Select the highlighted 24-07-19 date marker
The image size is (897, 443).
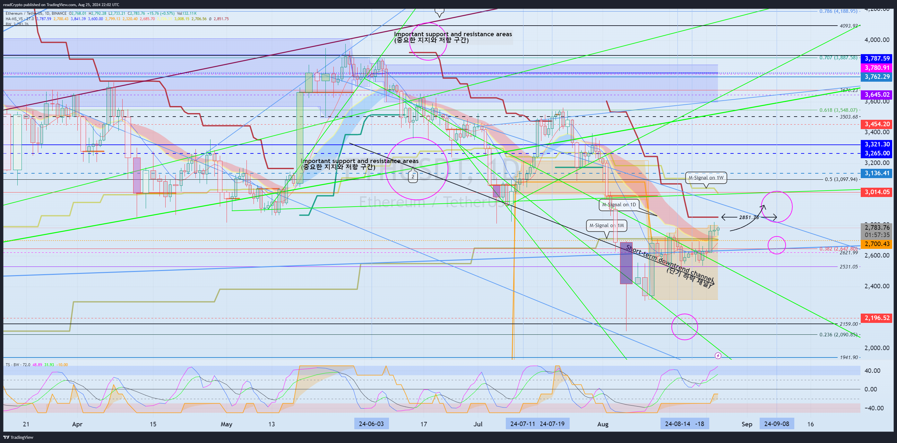552,424
